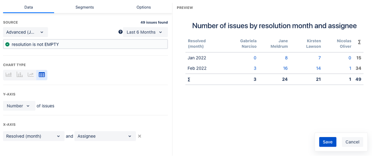
Task: Open the Advanced source dropdown
Action: point(25,32)
